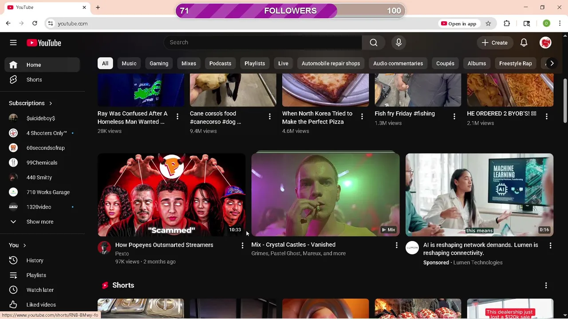Start voice search with the microphone
This screenshot has width=568, height=319.
pyautogui.click(x=398, y=43)
